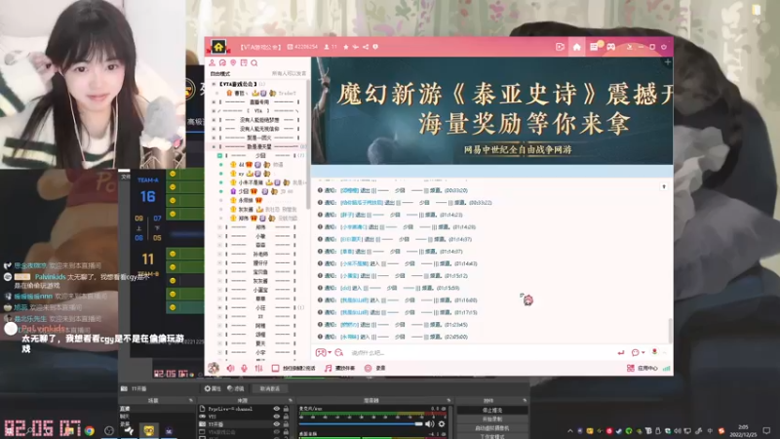Toggle visibility of the second OBS source
The height and width of the screenshot is (439, 780).
277,417
